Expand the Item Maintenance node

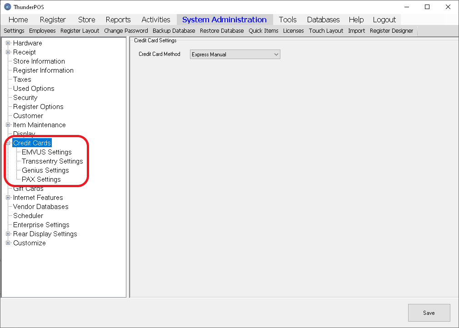pyautogui.click(x=8, y=125)
